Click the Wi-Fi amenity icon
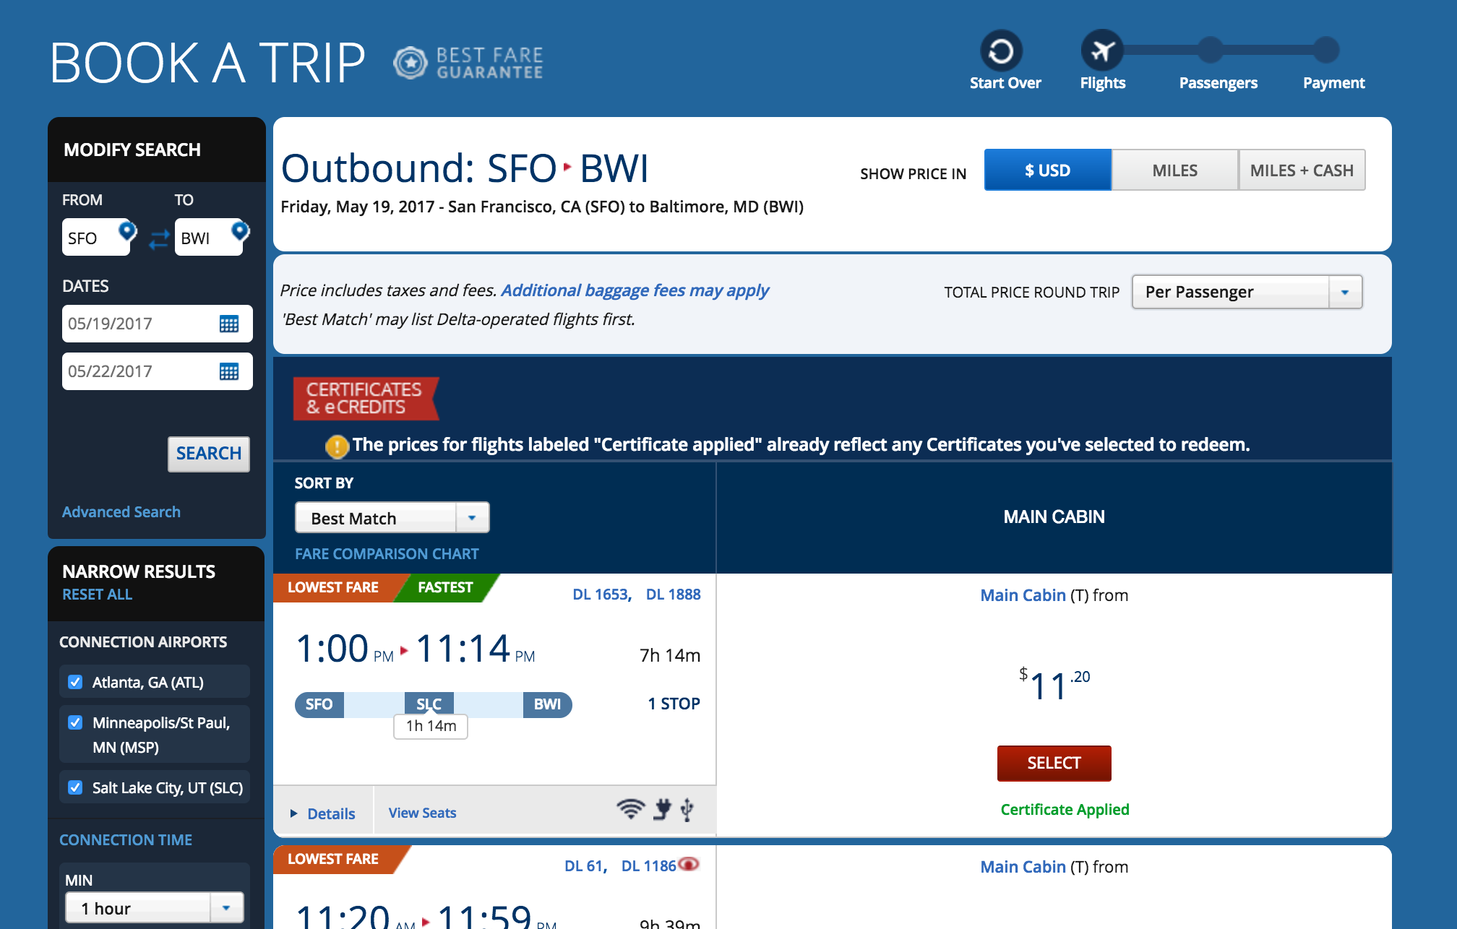The width and height of the screenshot is (1457, 929). 630,809
